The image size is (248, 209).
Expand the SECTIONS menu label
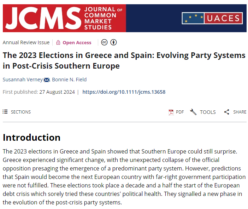[21, 112]
